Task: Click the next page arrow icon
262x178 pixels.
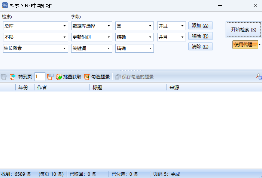Action: 13,77
